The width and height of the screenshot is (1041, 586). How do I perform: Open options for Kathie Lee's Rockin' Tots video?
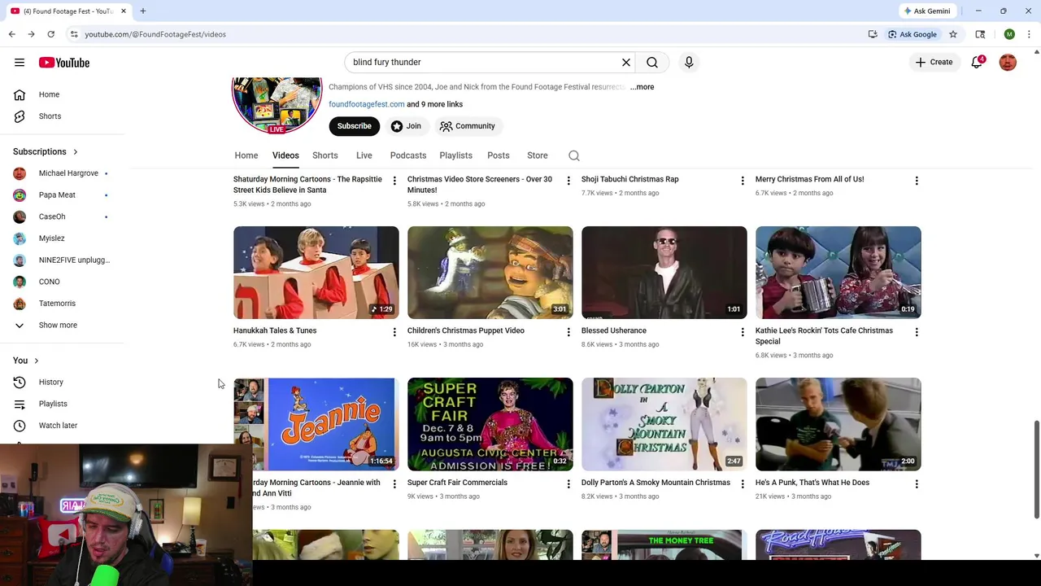pos(917,332)
